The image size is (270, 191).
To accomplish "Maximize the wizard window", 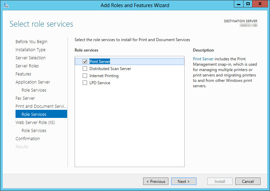I will tap(248, 4).
